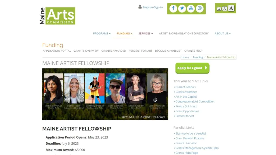The image size is (276, 155).
Task: Click the Maine Arts Commission logo
Action: pyautogui.click(x=57, y=16)
